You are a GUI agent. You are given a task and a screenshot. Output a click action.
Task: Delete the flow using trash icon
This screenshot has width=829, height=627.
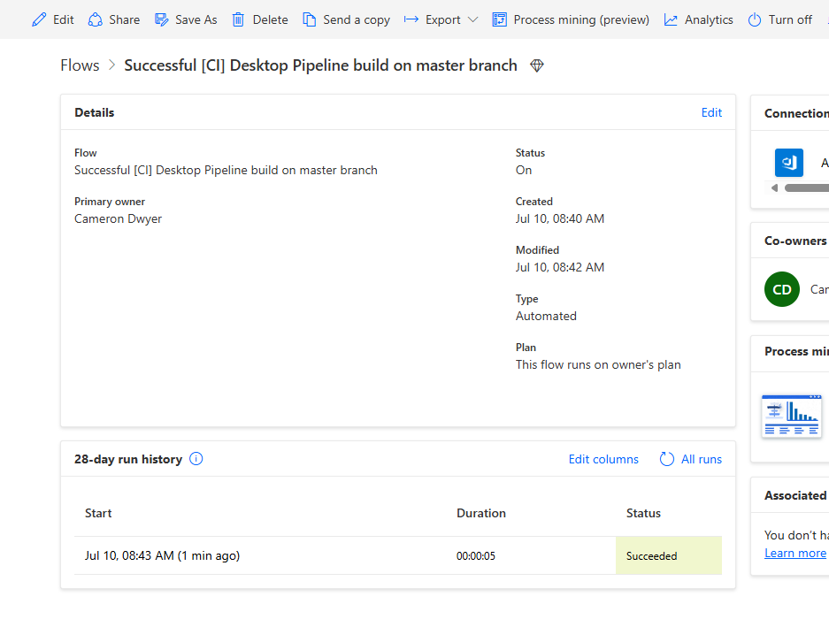tap(239, 19)
